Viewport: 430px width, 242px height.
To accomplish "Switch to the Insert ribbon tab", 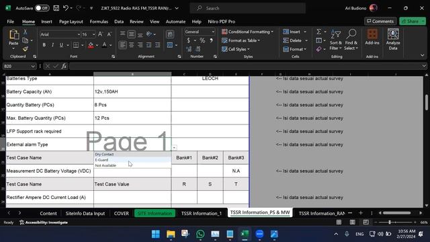I will tap(46, 22).
